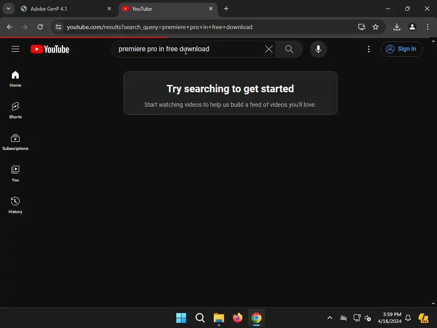Open the Windows Start menu
Image resolution: width=437 pixels, height=328 pixels.
tap(181, 318)
